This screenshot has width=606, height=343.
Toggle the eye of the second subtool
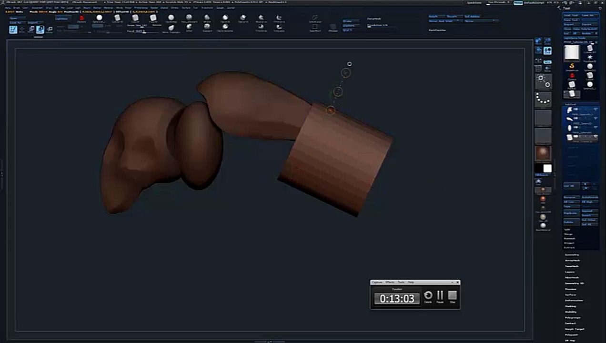(x=596, y=119)
